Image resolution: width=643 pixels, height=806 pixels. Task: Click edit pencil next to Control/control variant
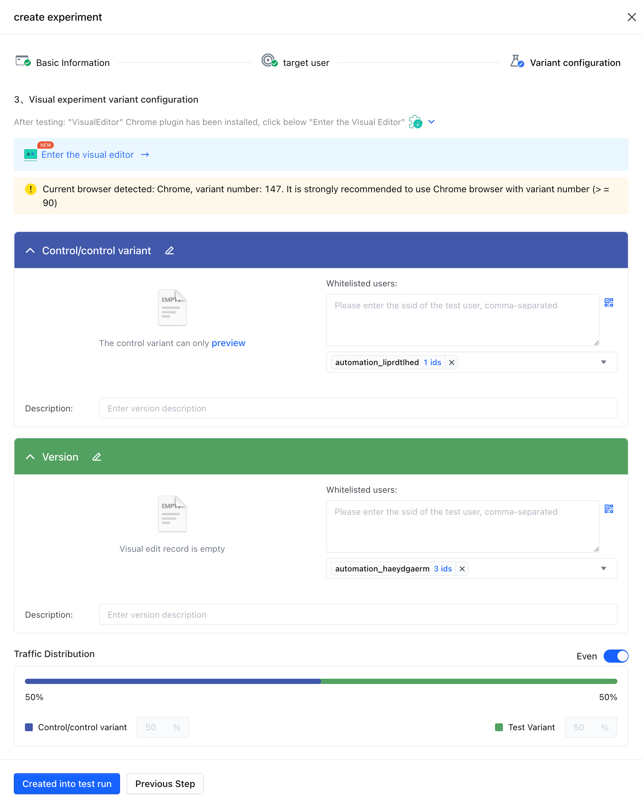(169, 251)
